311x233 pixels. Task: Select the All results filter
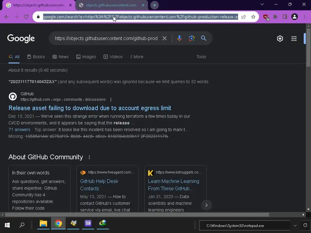coord(14,57)
